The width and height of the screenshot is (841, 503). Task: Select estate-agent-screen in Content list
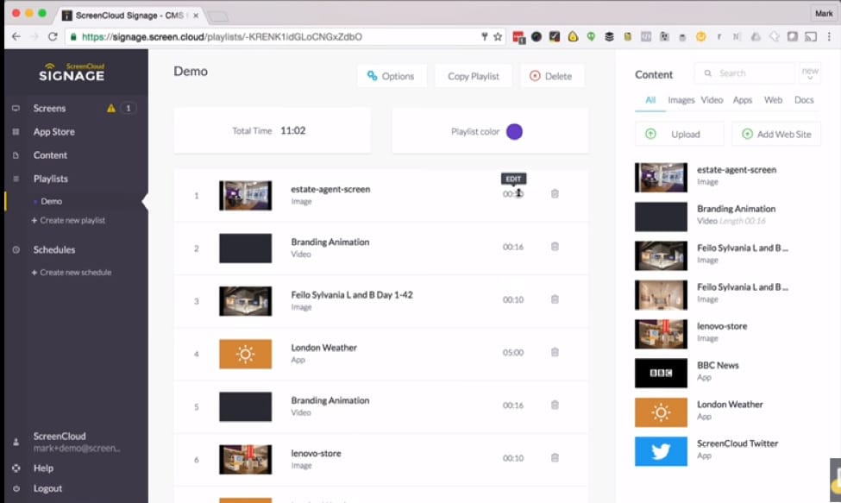coord(727,177)
